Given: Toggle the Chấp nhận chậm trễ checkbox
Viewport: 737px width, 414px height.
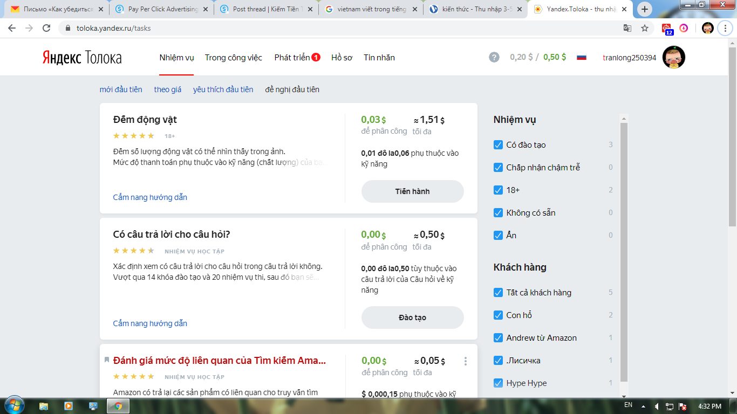Looking at the screenshot, I should [x=499, y=167].
